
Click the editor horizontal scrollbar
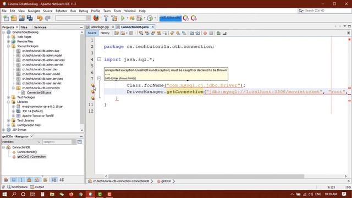(206, 176)
